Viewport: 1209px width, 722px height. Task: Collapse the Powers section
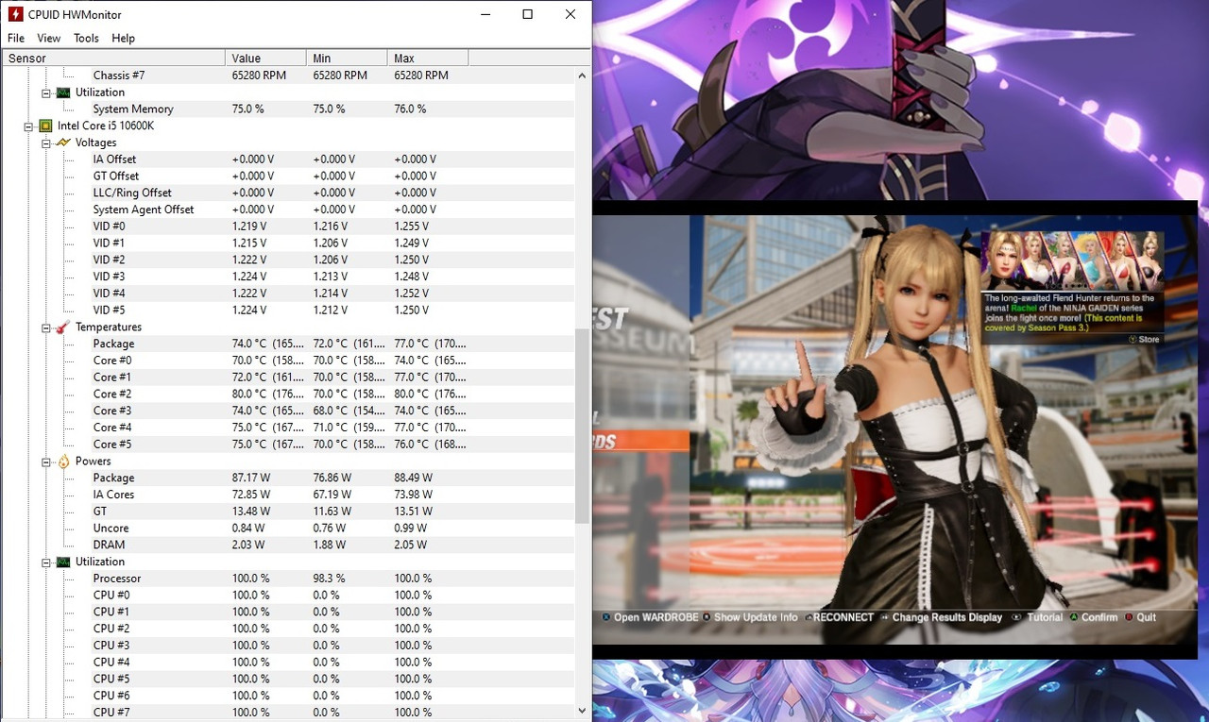tap(46, 462)
